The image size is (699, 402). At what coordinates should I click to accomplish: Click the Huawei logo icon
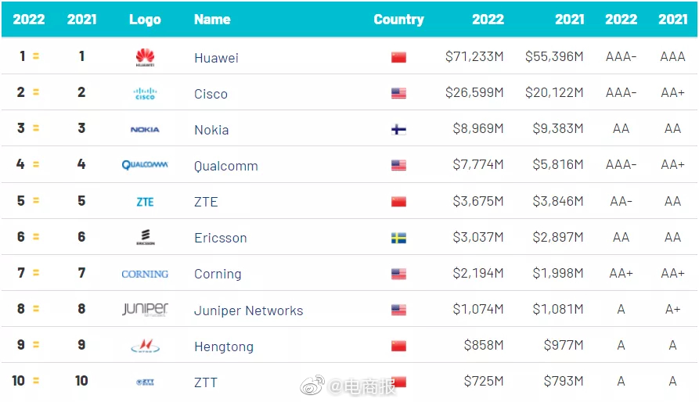(x=145, y=57)
